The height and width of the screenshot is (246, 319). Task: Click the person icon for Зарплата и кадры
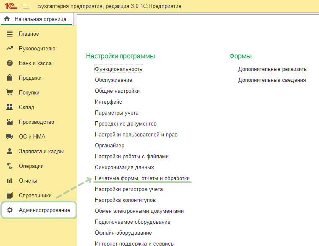(x=10, y=151)
